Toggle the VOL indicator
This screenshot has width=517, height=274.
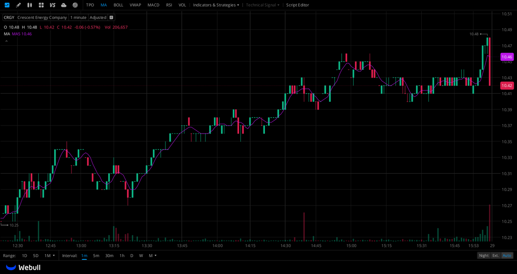(182, 5)
